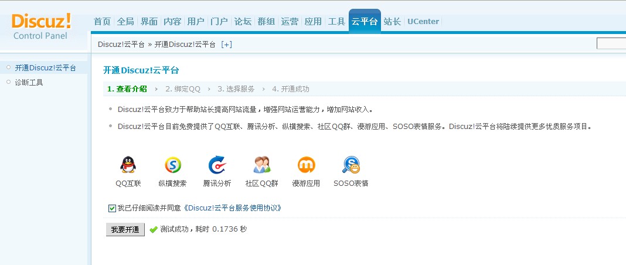The width and height of the screenshot is (626, 265).
Task: Click step 2. 绑定QQ
Action: click(183, 89)
